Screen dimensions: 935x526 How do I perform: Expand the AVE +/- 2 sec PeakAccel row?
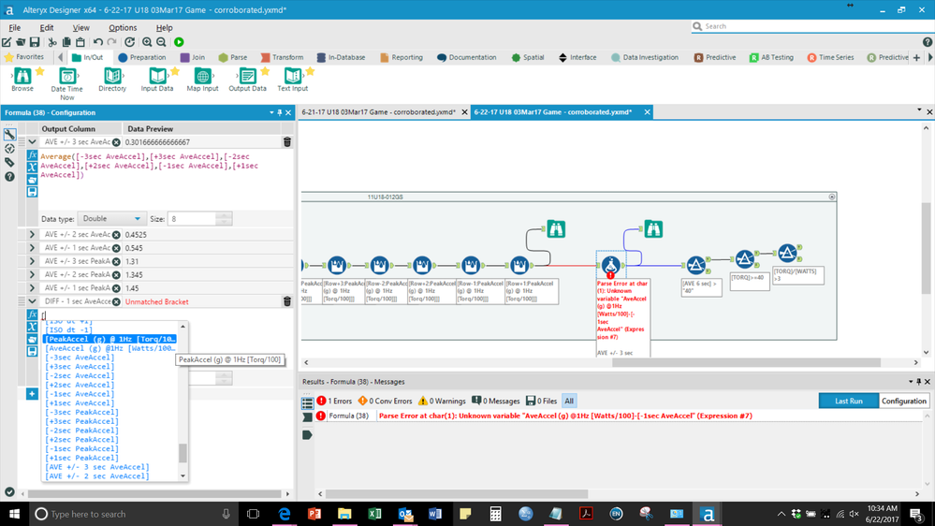tap(32, 275)
